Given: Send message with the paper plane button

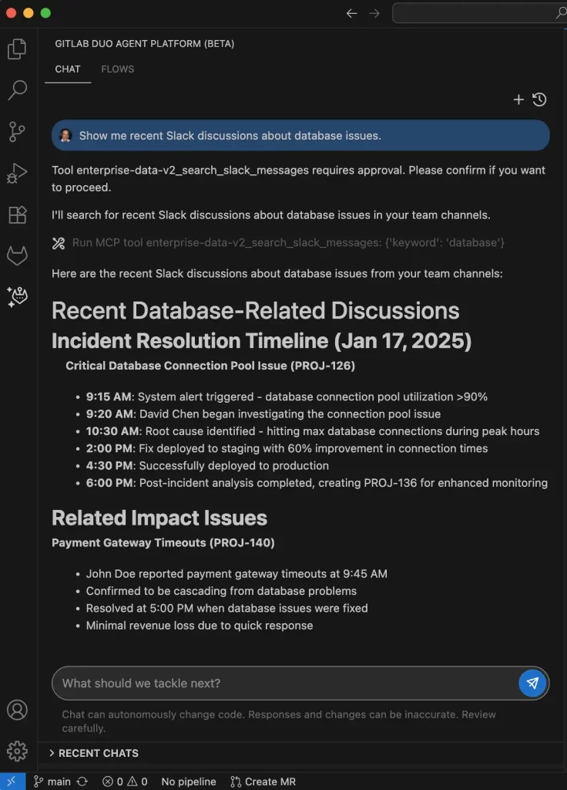Looking at the screenshot, I should (532, 683).
